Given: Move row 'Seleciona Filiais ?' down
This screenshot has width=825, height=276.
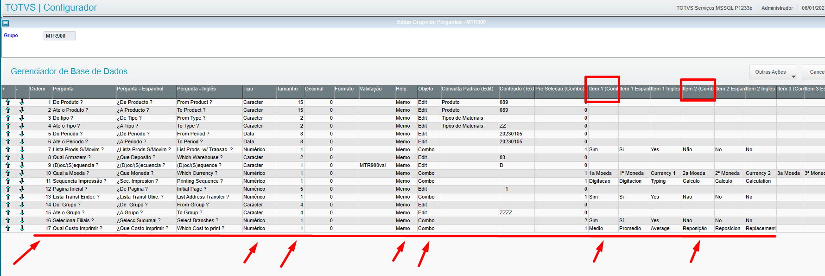Looking at the screenshot, I should click(22, 220).
